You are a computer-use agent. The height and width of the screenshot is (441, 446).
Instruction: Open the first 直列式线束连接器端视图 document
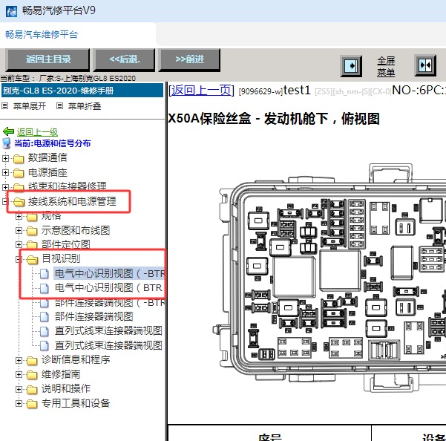pyautogui.click(x=108, y=330)
